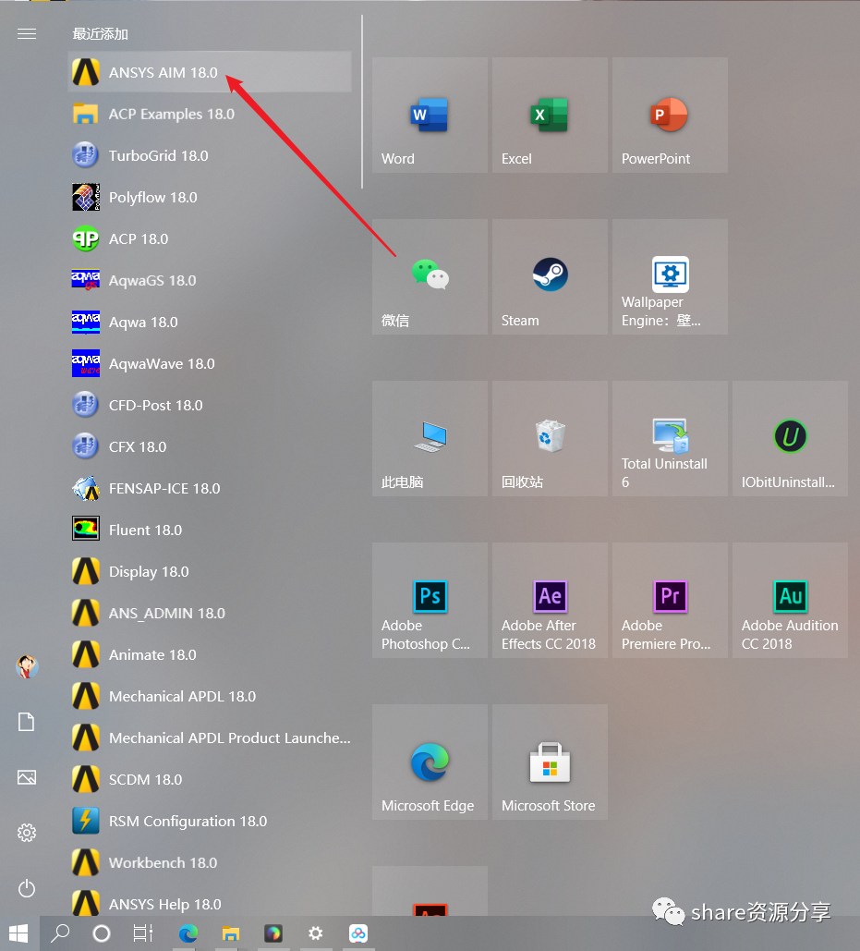This screenshot has width=860, height=951.
Task: Open the user account avatar menu
Action: click(27, 666)
